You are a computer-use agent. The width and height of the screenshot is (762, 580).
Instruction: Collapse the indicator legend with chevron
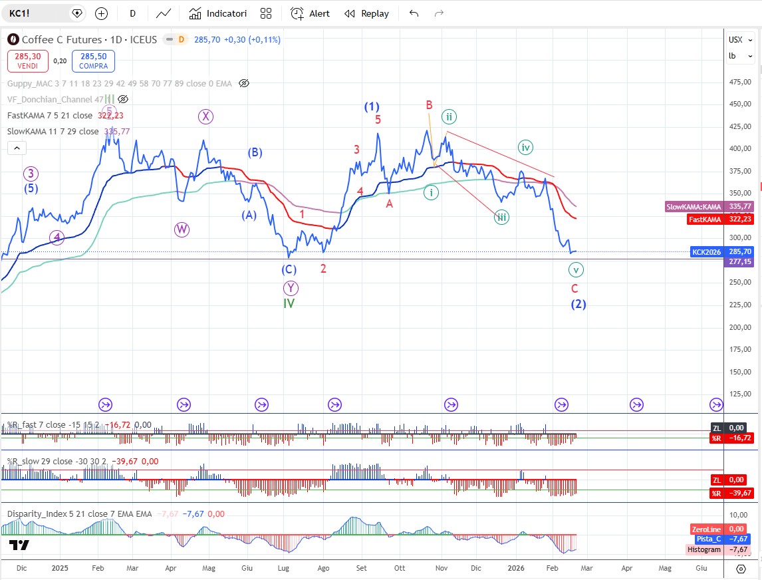point(17,148)
